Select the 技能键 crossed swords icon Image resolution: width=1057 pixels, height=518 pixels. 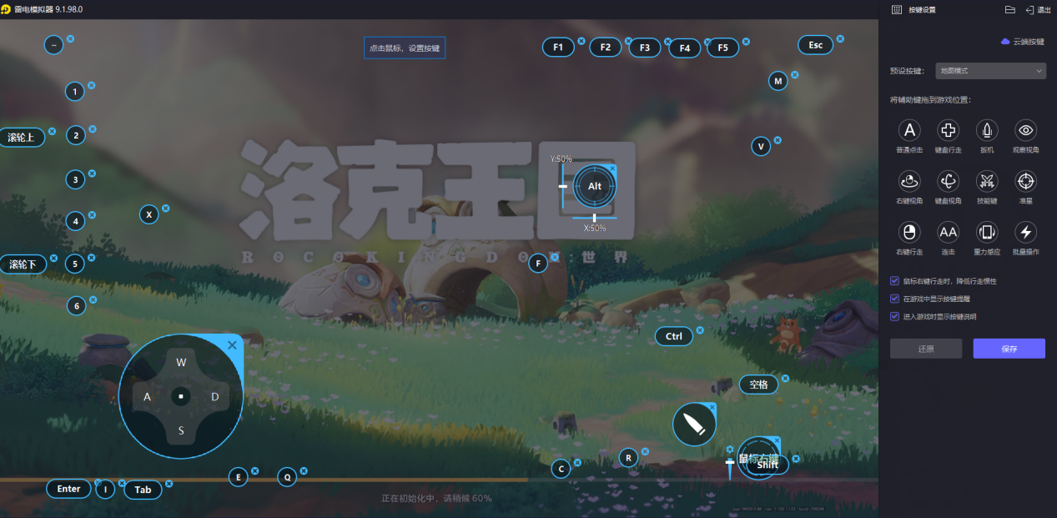click(x=987, y=181)
